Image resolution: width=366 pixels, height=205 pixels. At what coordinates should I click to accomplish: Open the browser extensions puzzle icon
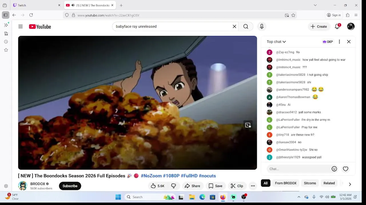coord(348,15)
